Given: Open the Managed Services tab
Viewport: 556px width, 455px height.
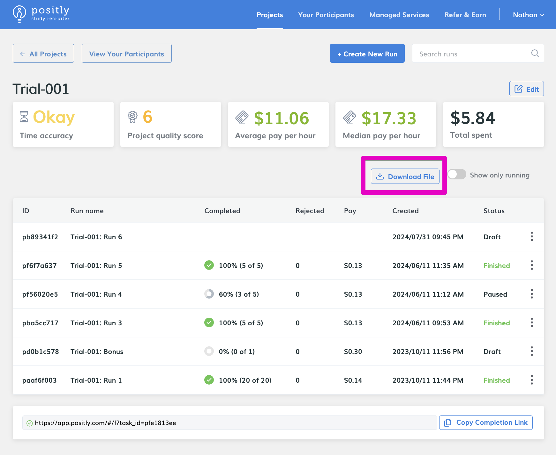Looking at the screenshot, I should pos(399,15).
